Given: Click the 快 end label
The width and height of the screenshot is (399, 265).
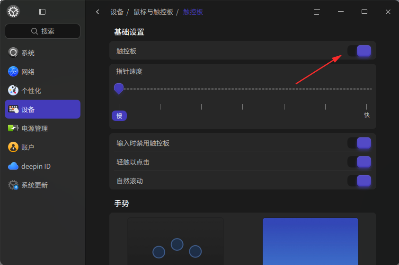Looking at the screenshot, I should 367,115.
